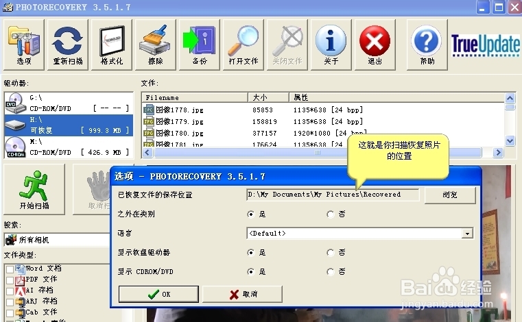Click the file list scroll-left arrow
522x322 pixels.
click(147, 153)
